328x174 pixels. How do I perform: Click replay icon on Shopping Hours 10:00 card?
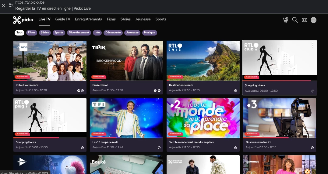tap(83, 148)
